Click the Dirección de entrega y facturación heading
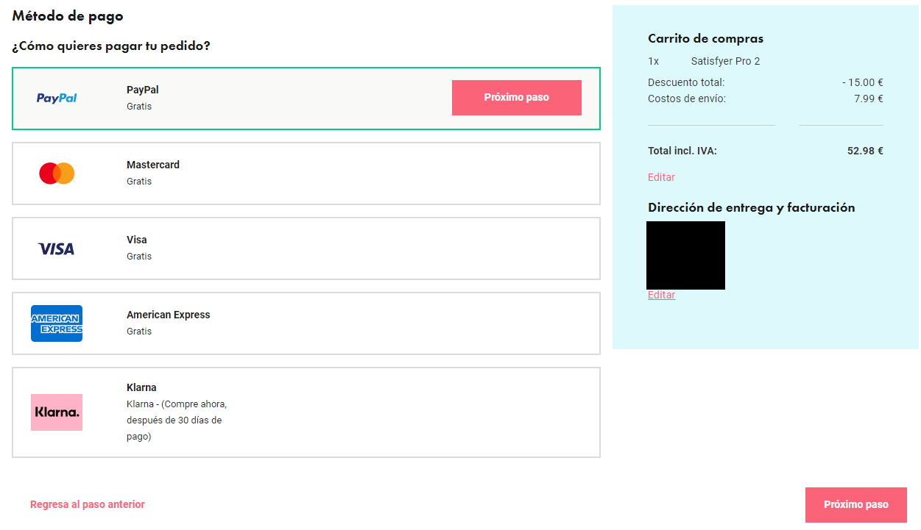Image resolution: width=921 pixels, height=530 pixels. [751, 207]
